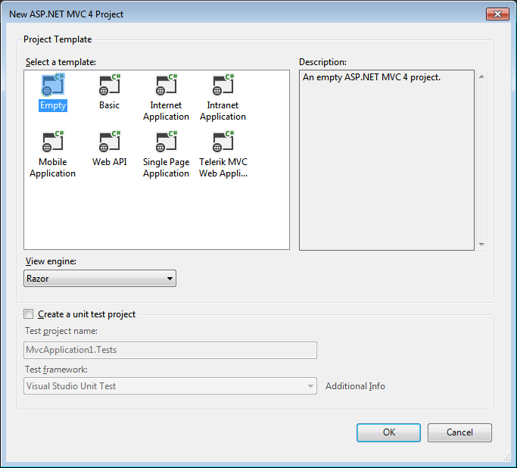Click inside the Description text box
Screen dimensions: 517x468
click(x=386, y=167)
